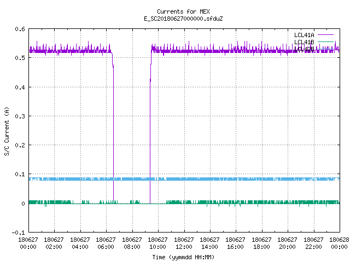Screen dimensions: 350x262
Task: Click the 0.5 y-axis tick label
Action: pyautogui.click(x=20, y=58)
